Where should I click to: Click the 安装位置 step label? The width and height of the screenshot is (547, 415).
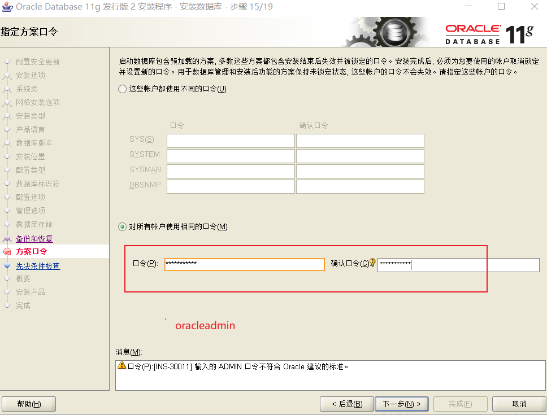[x=31, y=157]
